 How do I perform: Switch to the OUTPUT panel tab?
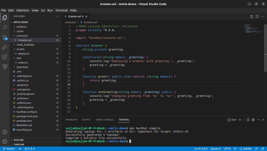(86, 120)
